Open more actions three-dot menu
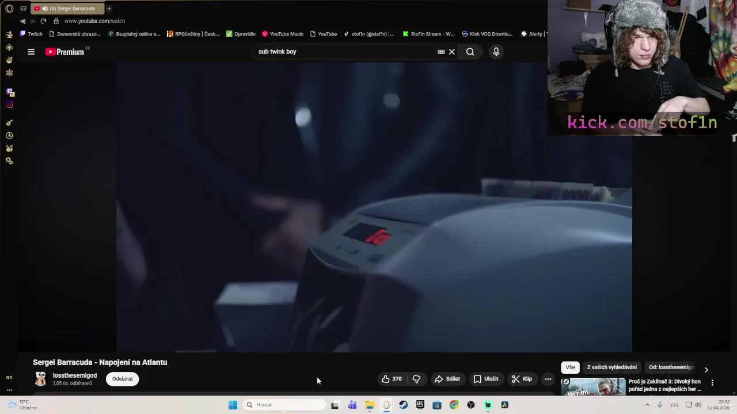Image resolution: width=737 pixels, height=414 pixels. point(548,379)
